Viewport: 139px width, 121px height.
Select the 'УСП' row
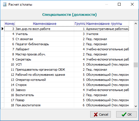point(67,64)
